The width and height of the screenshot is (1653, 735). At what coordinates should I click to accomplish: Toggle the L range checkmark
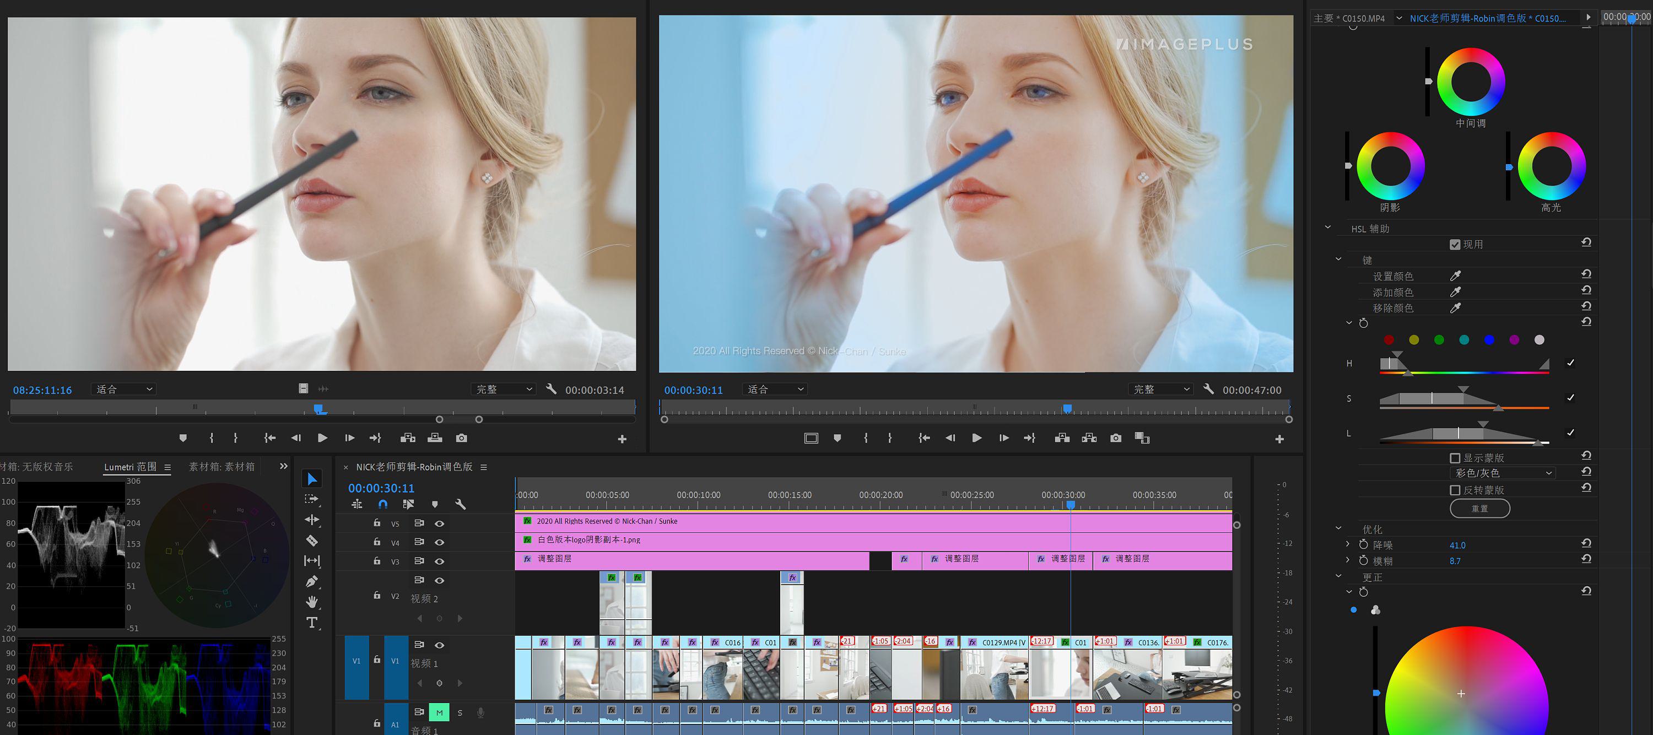(1570, 432)
